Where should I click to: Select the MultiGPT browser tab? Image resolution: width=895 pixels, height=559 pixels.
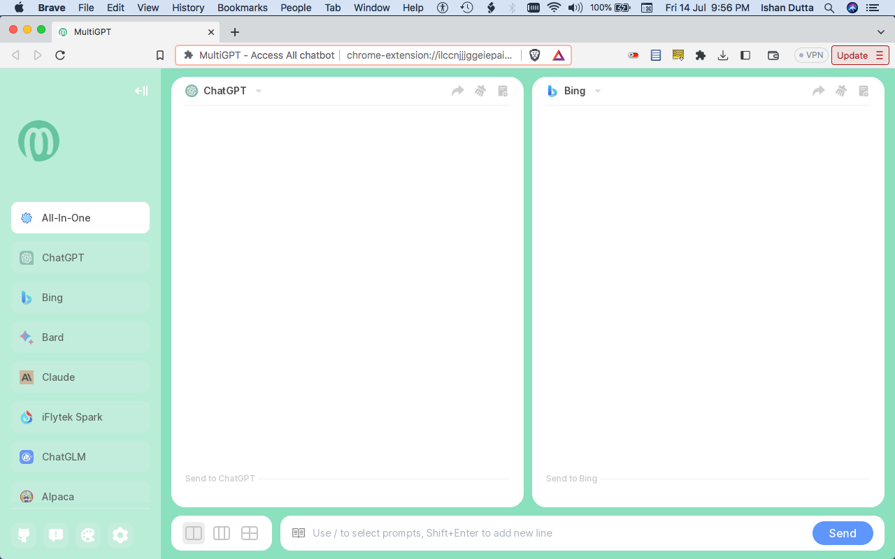(x=136, y=32)
